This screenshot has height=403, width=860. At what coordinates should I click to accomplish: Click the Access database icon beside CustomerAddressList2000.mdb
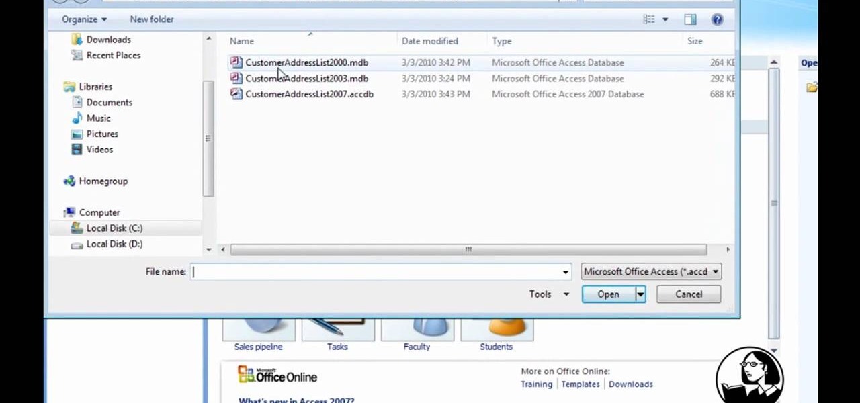[x=236, y=62]
